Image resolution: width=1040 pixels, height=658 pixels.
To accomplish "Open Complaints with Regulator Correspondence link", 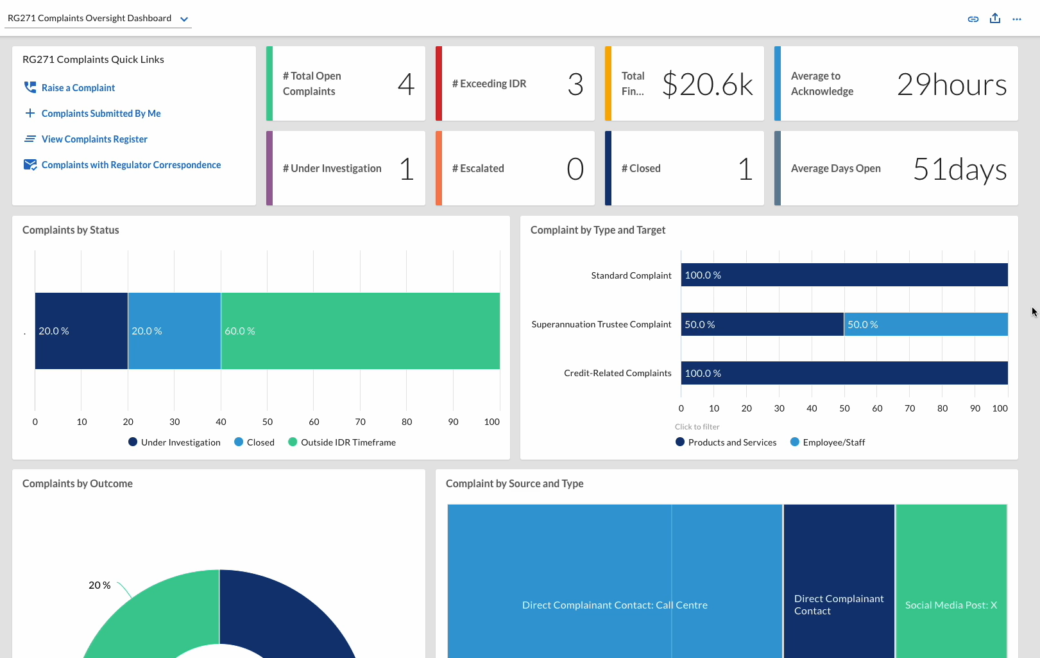I will (131, 165).
